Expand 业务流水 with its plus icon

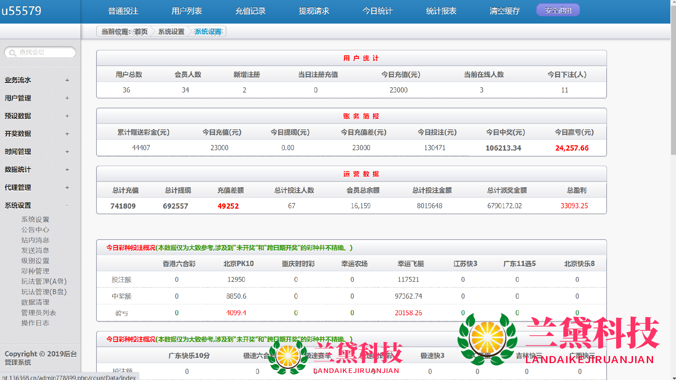(67, 80)
